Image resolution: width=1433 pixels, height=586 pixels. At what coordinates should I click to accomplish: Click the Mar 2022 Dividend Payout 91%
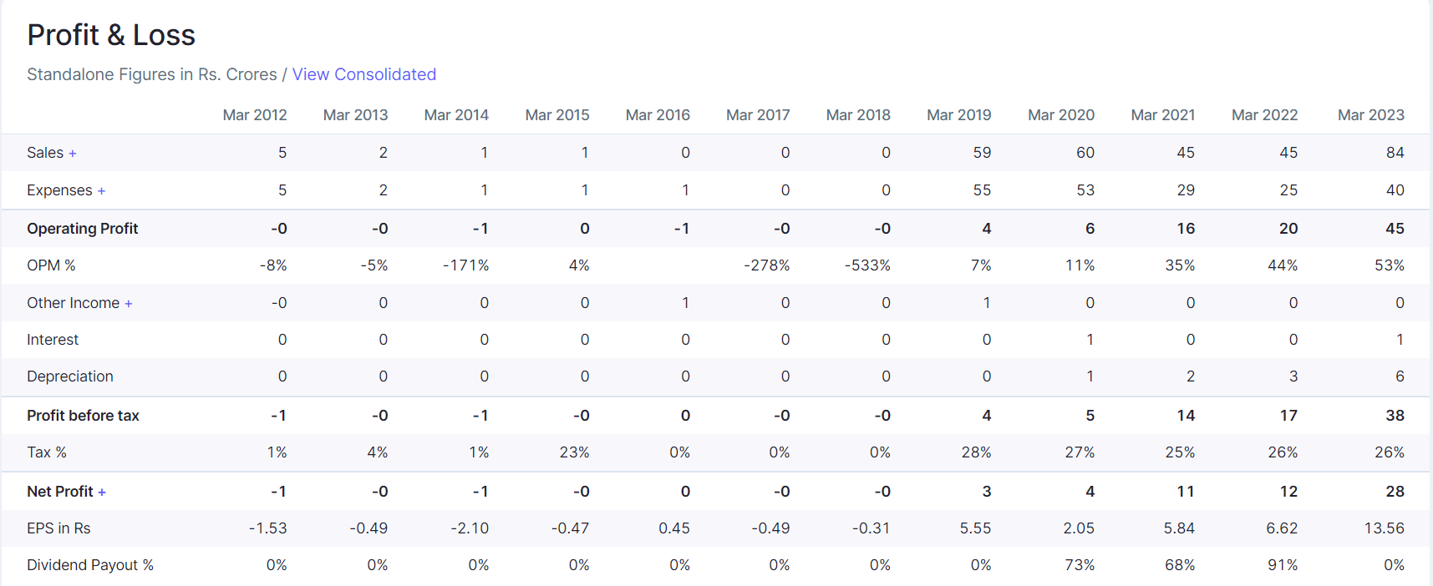(x=1282, y=565)
